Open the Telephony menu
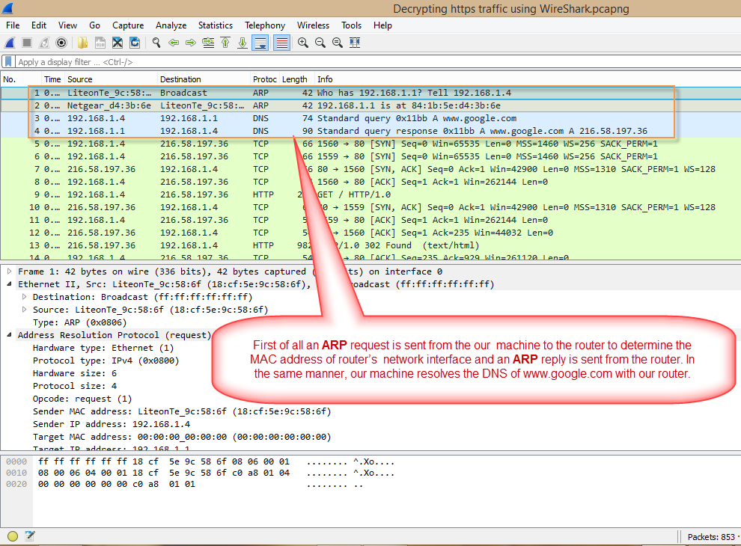Screen dimensions: 741x546 point(265,25)
